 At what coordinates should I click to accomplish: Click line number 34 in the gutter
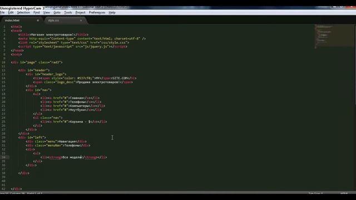4,157
